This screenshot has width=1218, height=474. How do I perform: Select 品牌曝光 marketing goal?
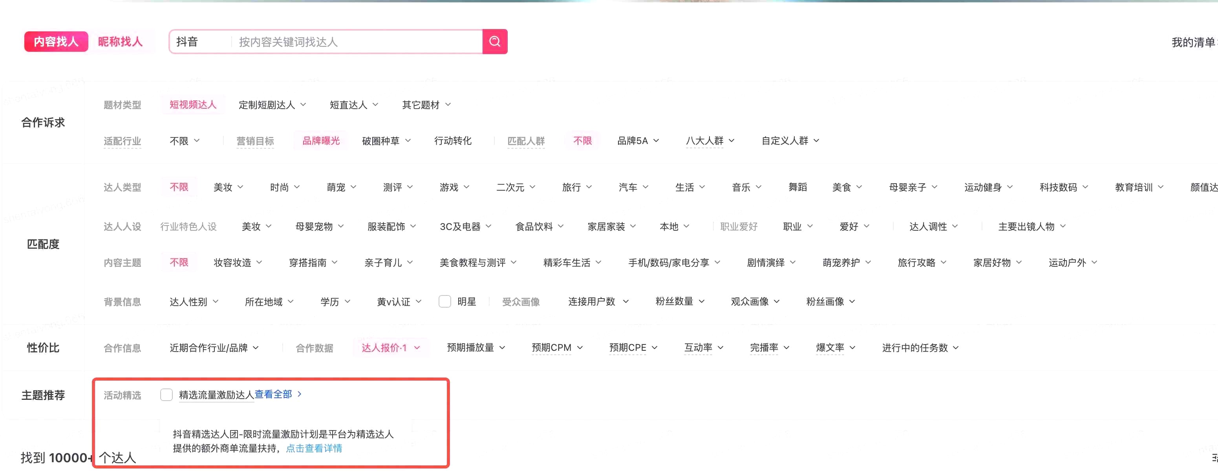[x=321, y=141]
